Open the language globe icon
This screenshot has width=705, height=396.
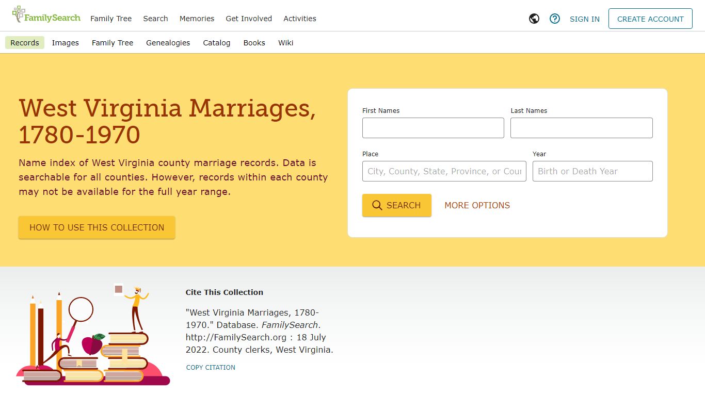click(534, 19)
